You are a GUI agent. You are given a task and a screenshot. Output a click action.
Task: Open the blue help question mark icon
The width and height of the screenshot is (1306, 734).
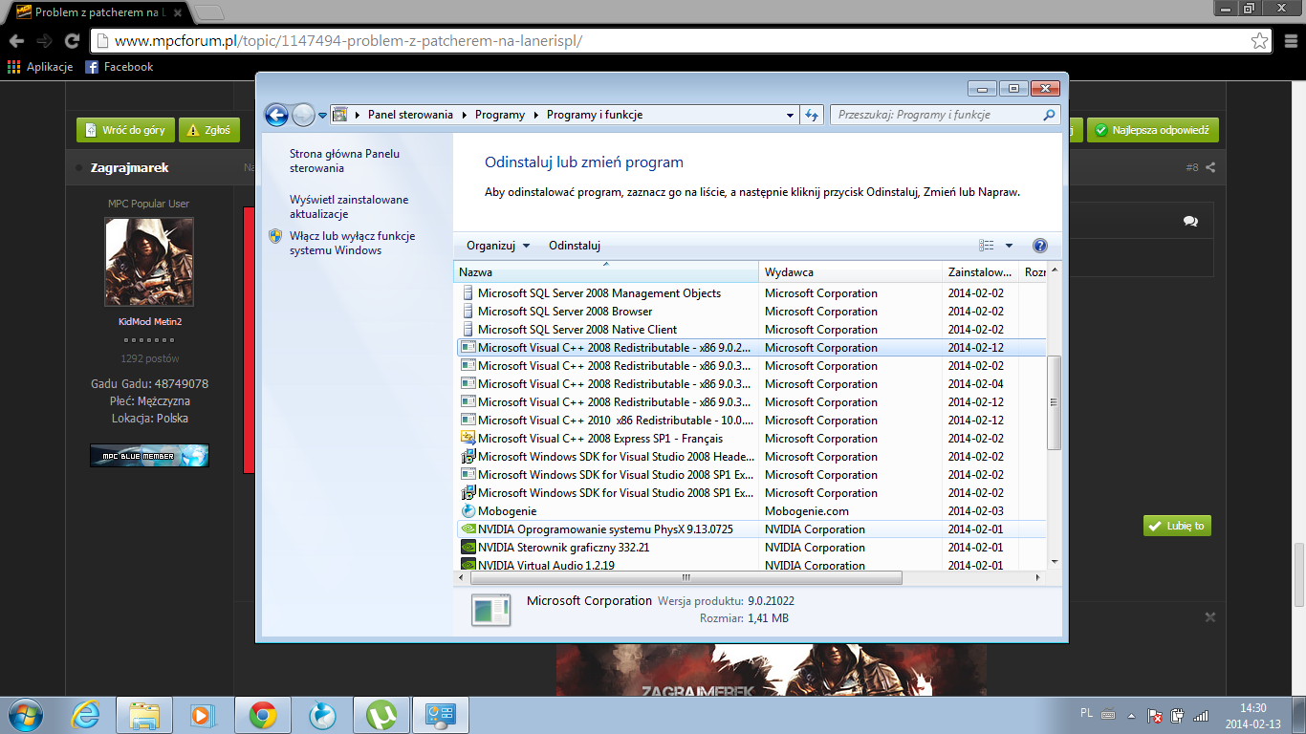coord(1040,246)
